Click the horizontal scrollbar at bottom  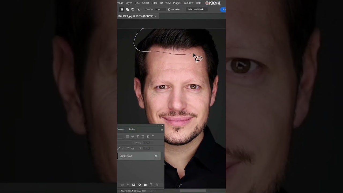click(x=193, y=191)
